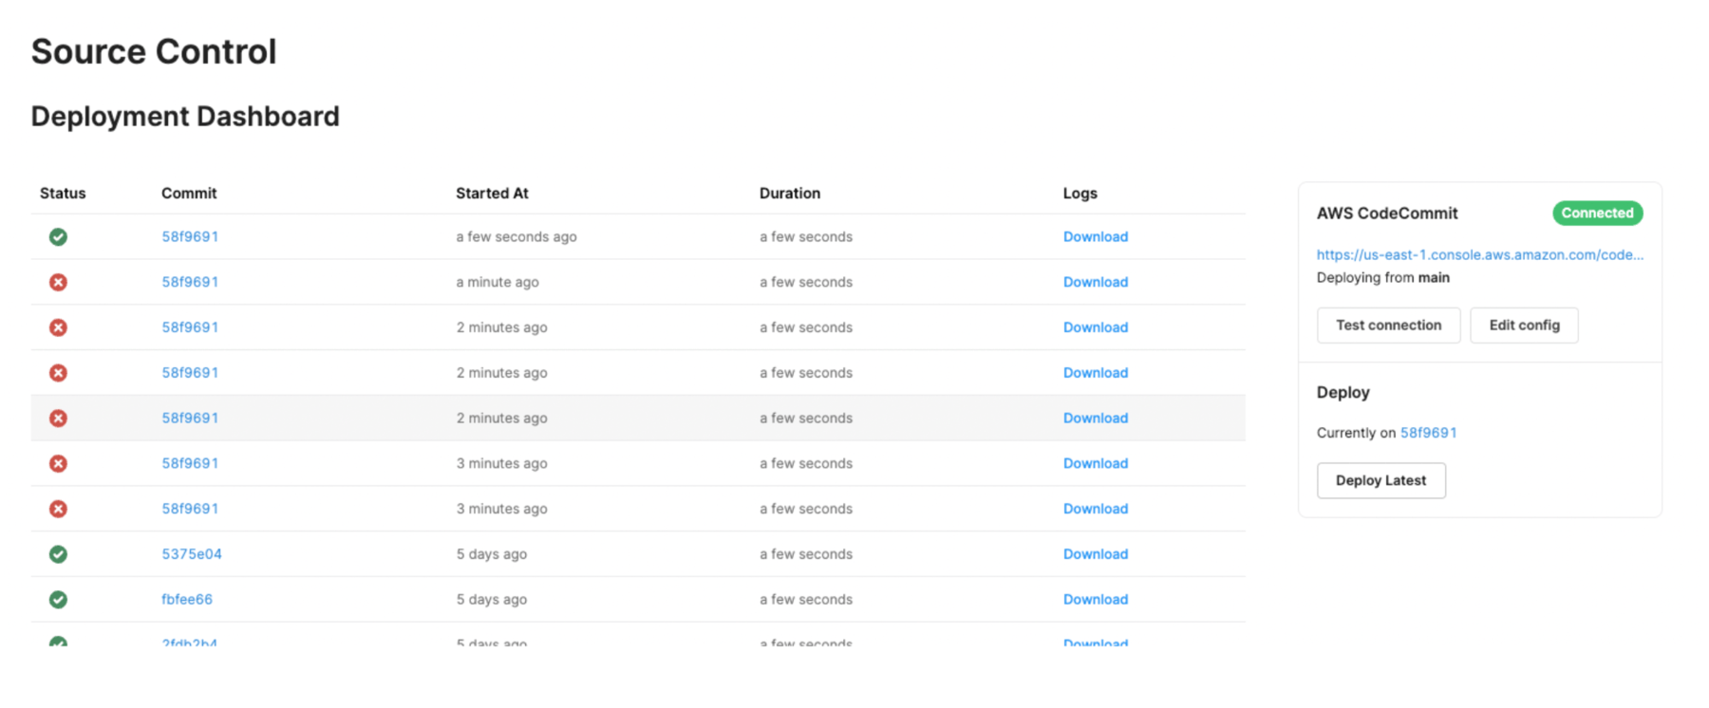Viewport: 1709px width, 708px height.
Task: Click '5 days ago' in the 5375e04 row
Action: click(x=492, y=554)
